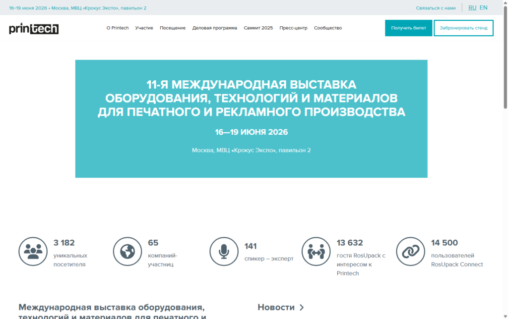Click the Printech logo
Viewport: 508px width, 319px height.
34,29
